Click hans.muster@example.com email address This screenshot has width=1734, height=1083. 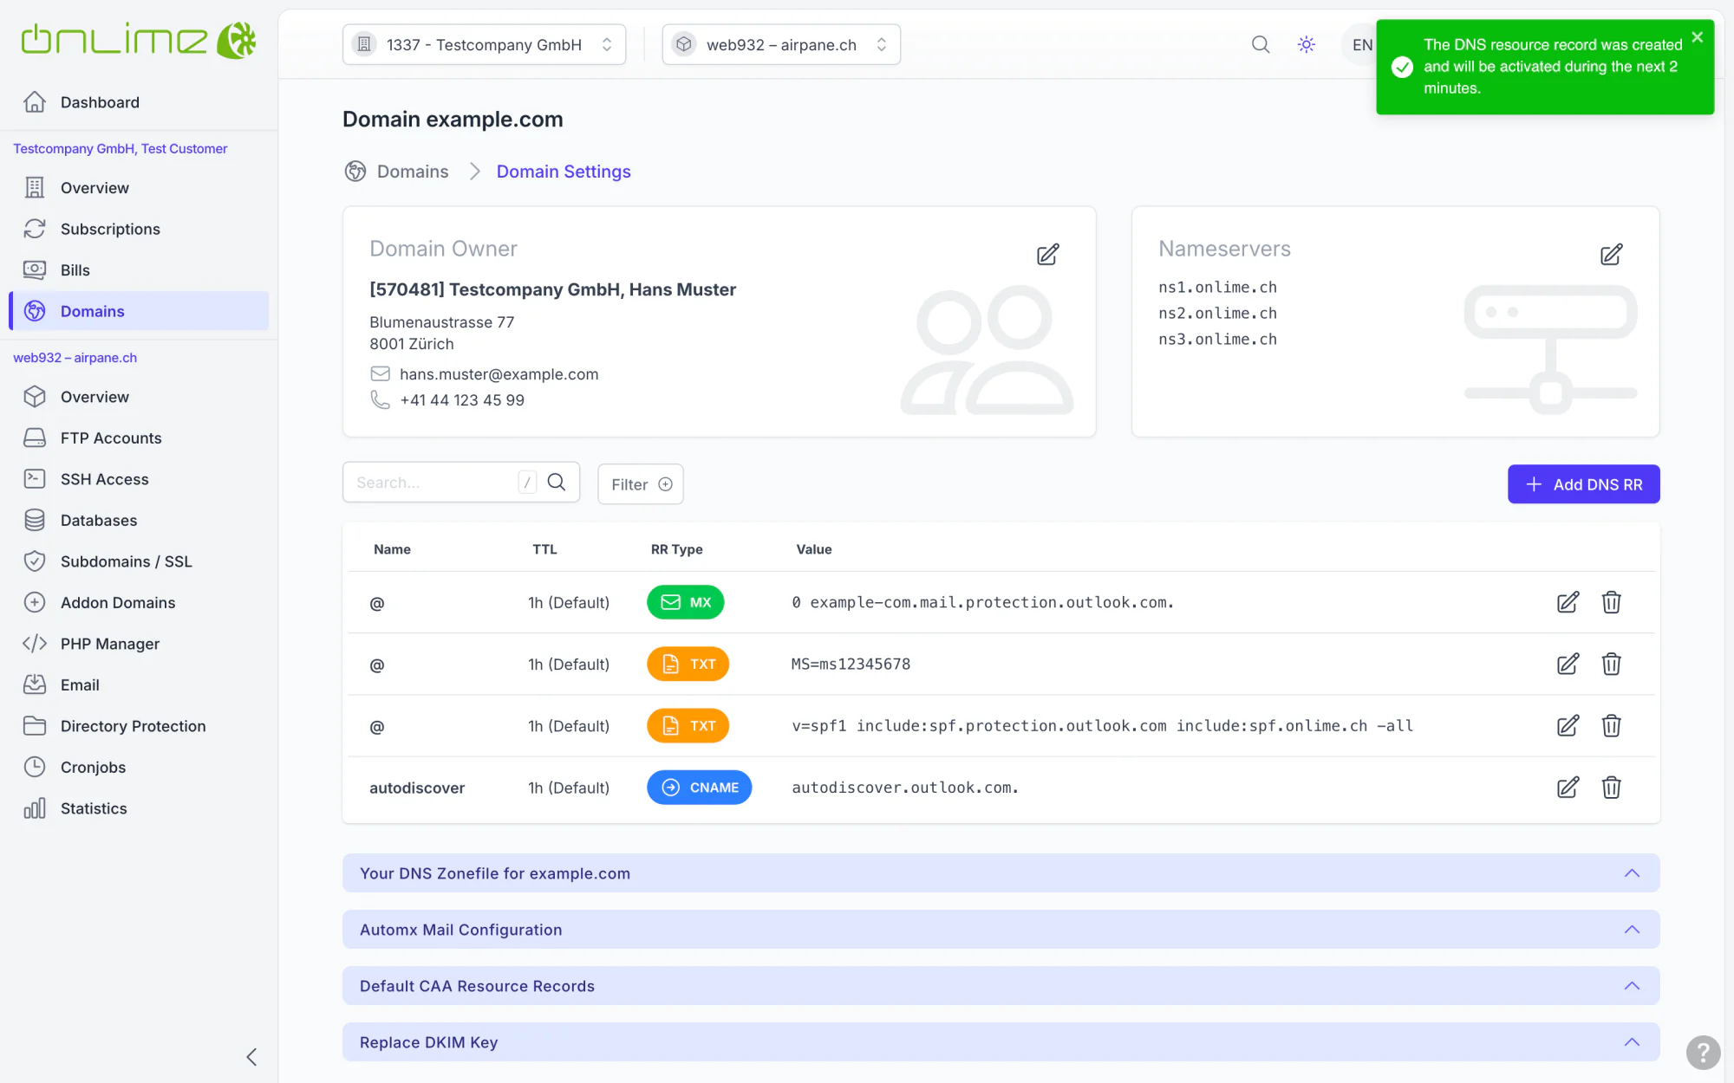coord(499,374)
